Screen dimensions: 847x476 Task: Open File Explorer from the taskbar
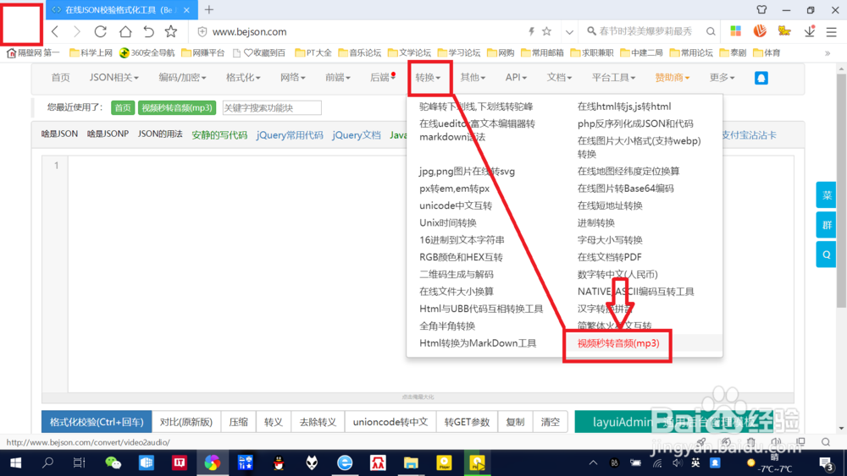click(x=411, y=463)
